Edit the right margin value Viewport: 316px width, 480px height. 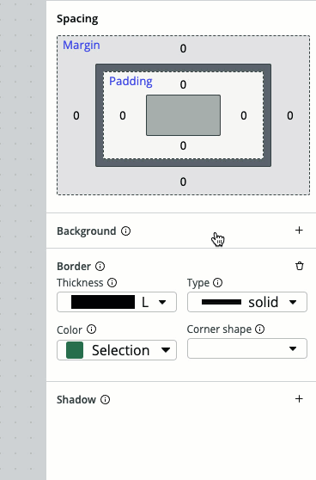(290, 115)
